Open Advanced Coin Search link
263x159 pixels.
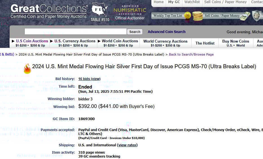coord(167,32)
